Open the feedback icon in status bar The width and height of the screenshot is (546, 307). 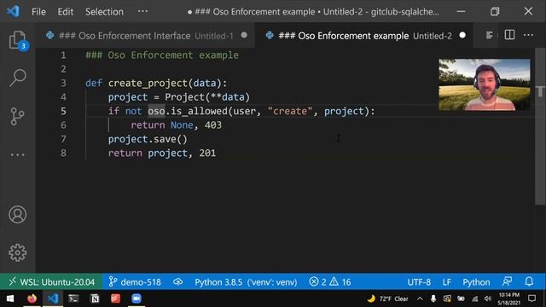tap(507, 281)
